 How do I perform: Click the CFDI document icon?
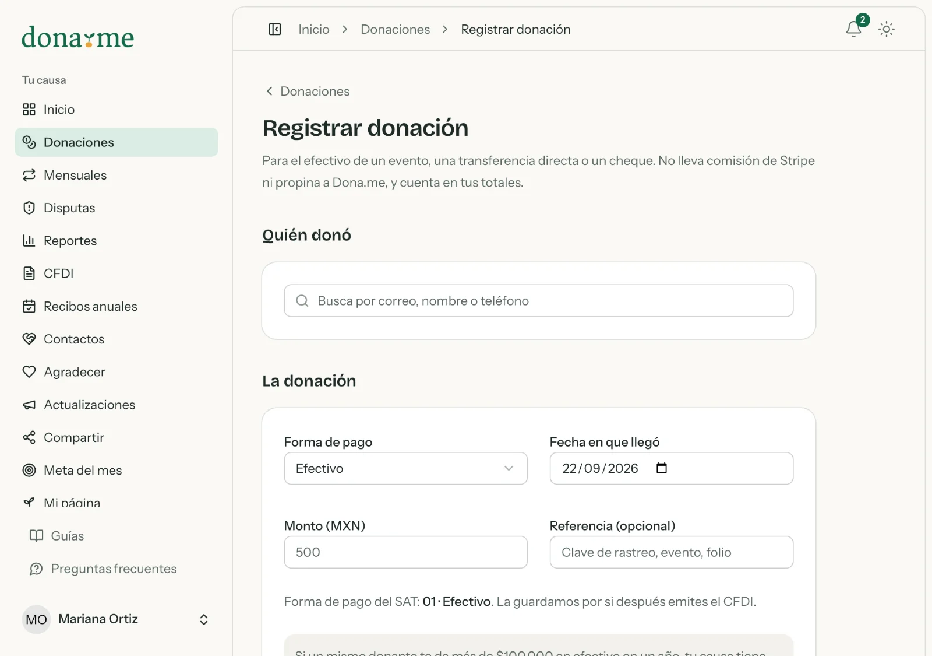[x=29, y=273]
